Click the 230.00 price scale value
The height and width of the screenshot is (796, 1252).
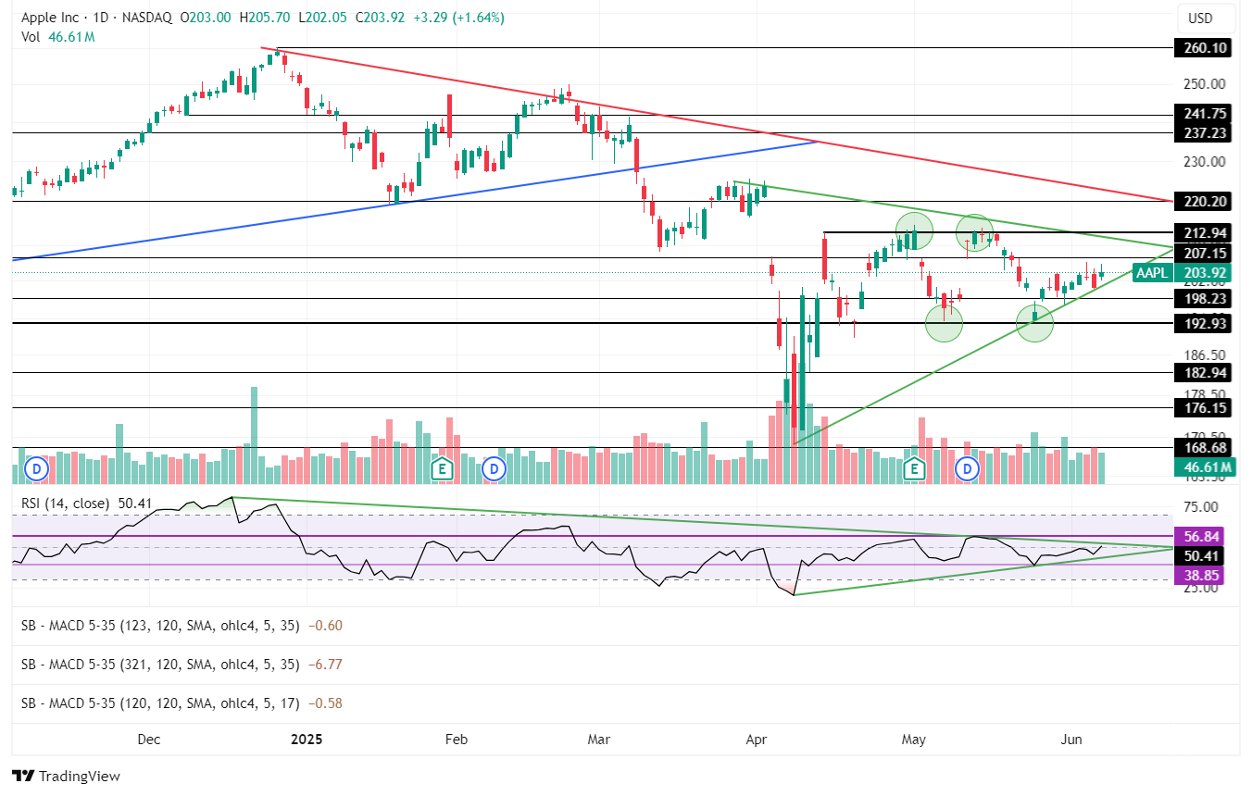[x=1206, y=161]
